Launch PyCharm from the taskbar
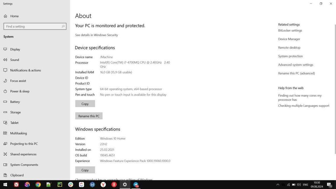This screenshot has width=336, height=189. pyautogui.click(x=60, y=185)
